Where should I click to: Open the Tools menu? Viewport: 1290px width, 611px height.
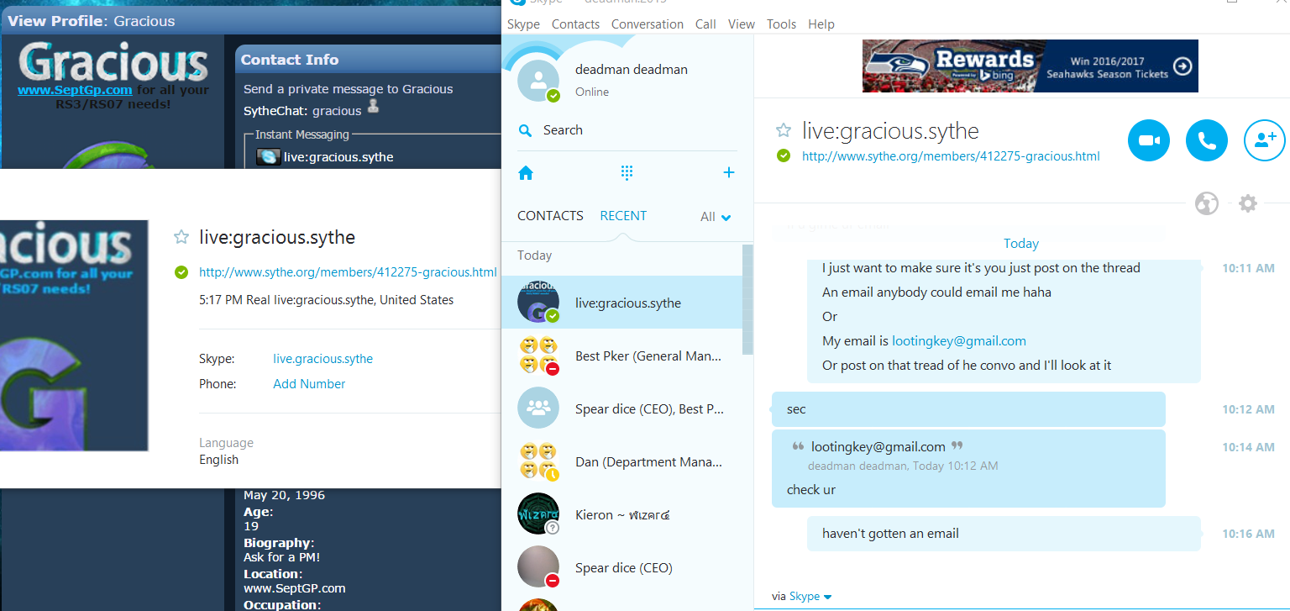(x=781, y=24)
